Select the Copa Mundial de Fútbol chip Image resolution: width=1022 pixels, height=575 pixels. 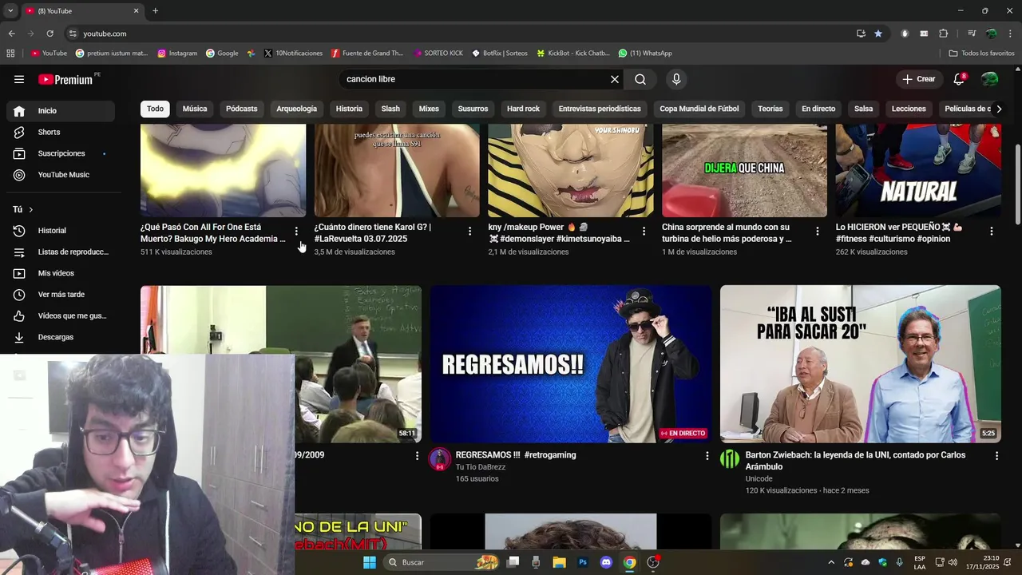699,109
